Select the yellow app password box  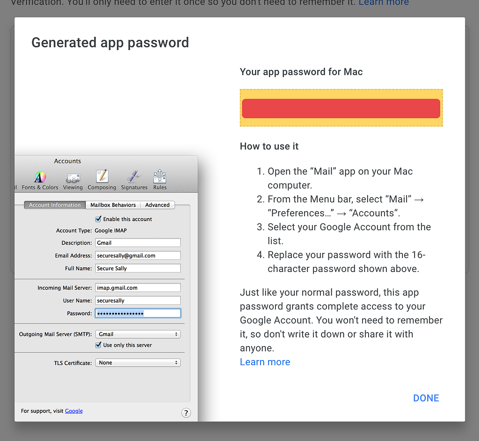click(341, 108)
